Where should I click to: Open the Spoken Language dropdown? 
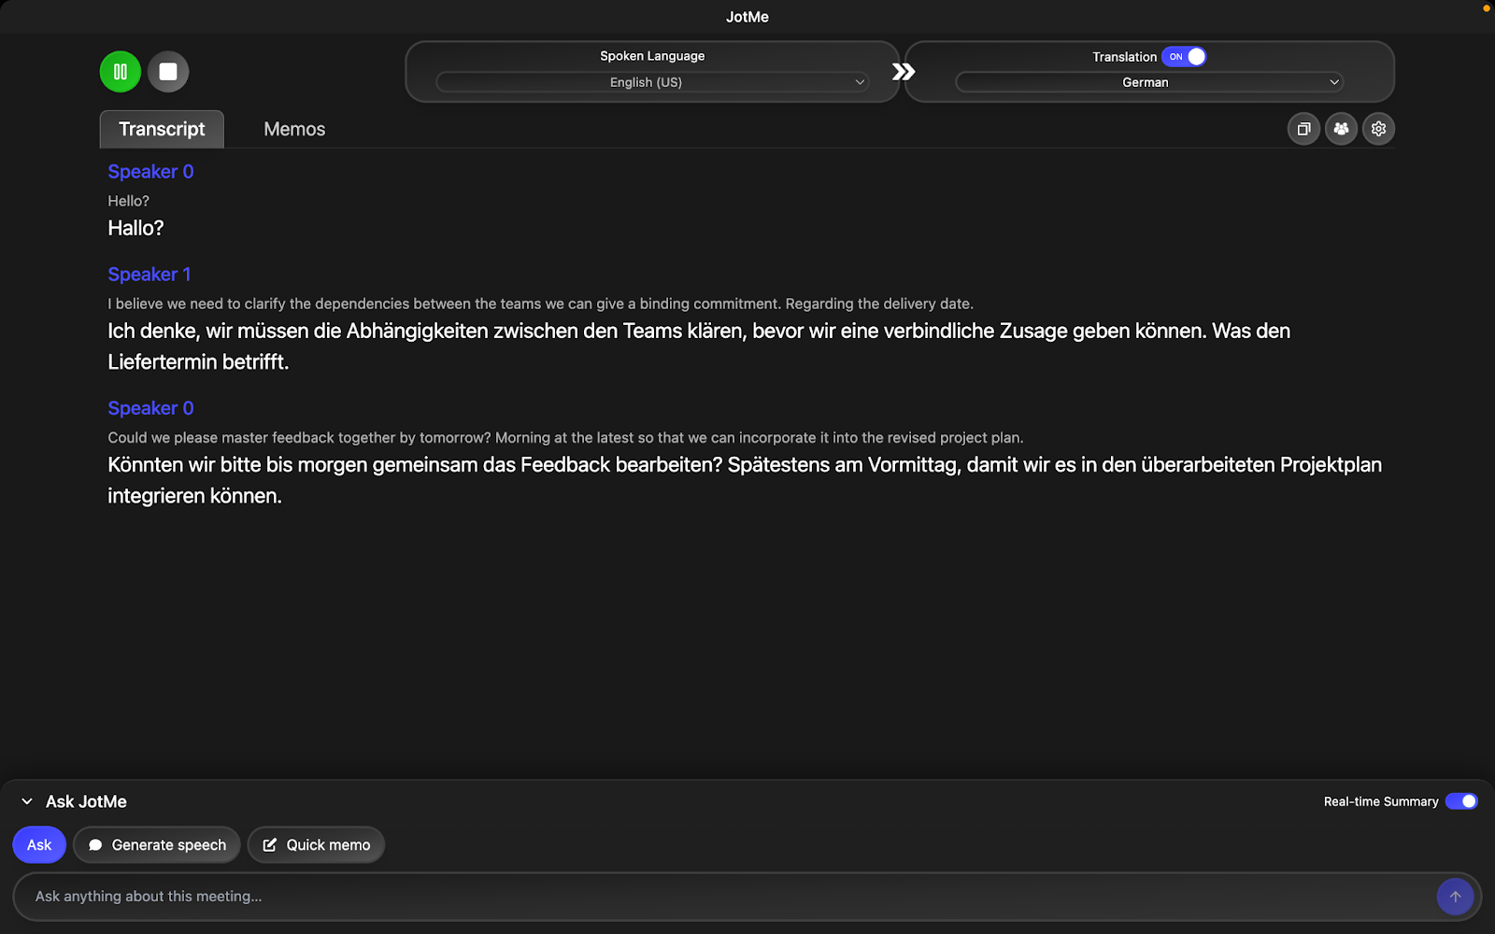click(651, 82)
